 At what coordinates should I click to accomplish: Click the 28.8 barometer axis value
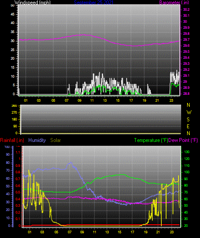tap(186, 93)
